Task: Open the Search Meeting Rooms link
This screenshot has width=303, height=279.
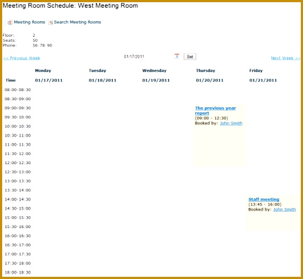Action: 78,22
